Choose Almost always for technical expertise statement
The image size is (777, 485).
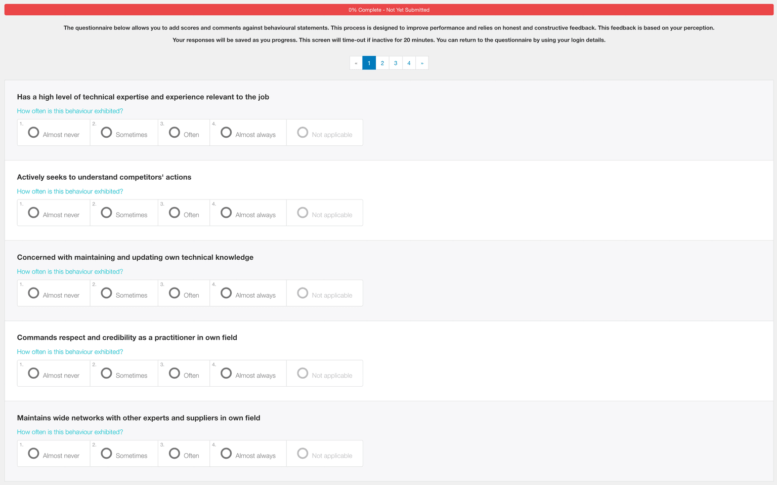[226, 133]
